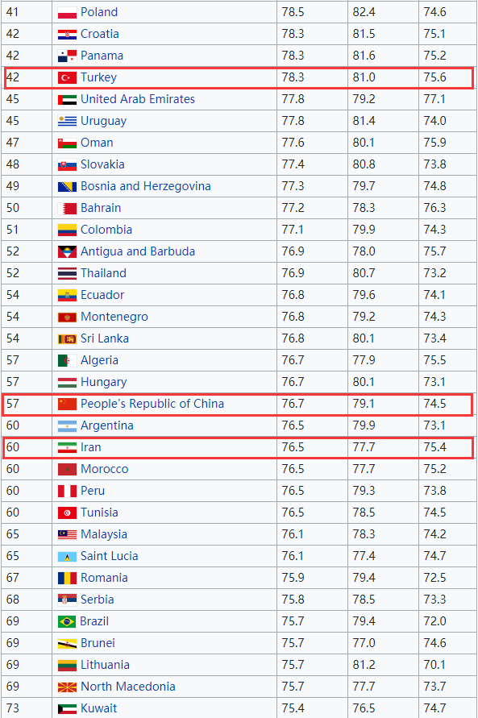
Task: Open the Bahrain link
Action: coord(101,208)
